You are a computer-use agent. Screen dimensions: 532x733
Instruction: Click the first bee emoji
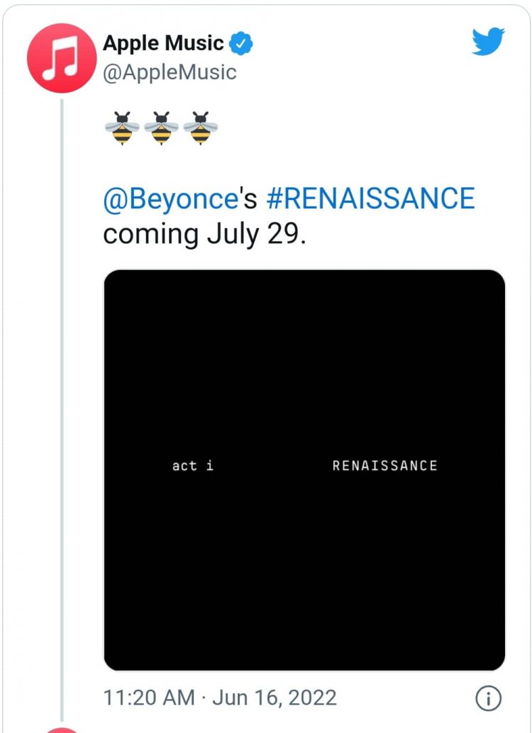[x=122, y=128]
